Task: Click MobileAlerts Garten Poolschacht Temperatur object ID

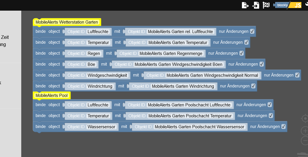Action: [190, 116]
